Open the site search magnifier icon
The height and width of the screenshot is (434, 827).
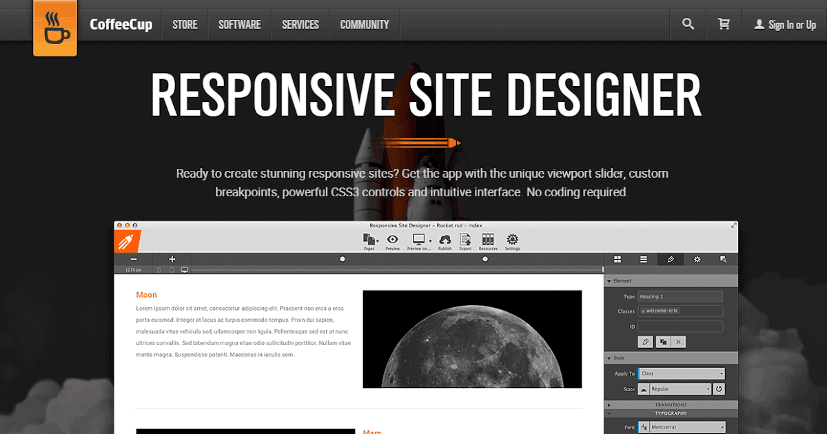[688, 24]
